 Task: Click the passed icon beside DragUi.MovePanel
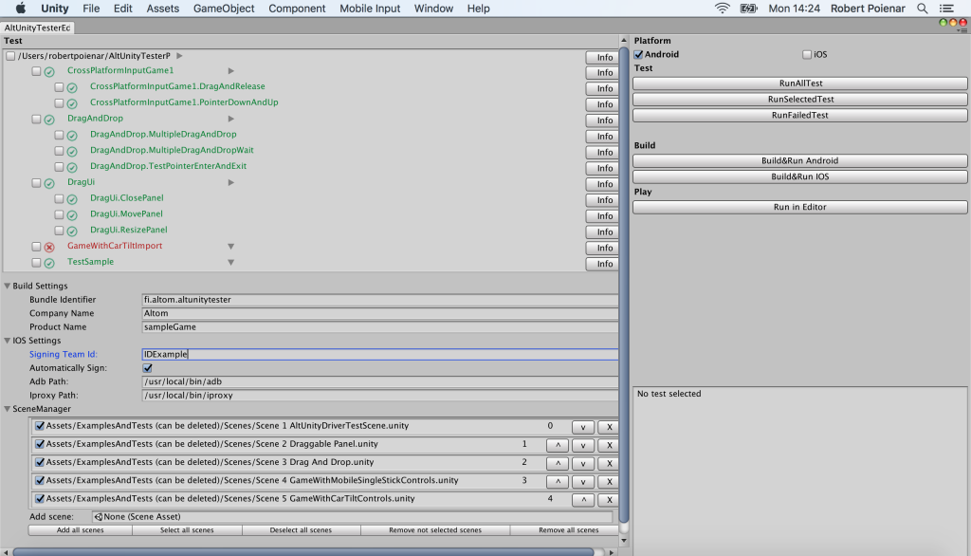click(72, 215)
